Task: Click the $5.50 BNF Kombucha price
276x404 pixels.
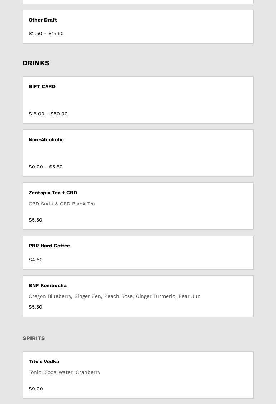Action: coord(35,307)
